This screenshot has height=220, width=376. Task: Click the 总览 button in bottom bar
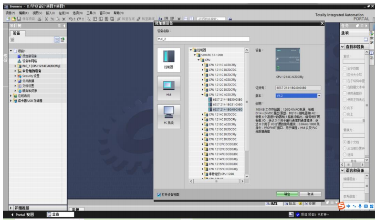60,214
